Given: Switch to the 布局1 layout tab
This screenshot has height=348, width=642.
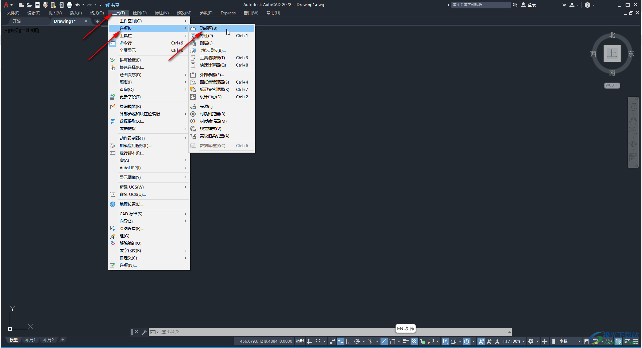Looking at the screenshot, I should pyautogui.click(x=30, y=340).
